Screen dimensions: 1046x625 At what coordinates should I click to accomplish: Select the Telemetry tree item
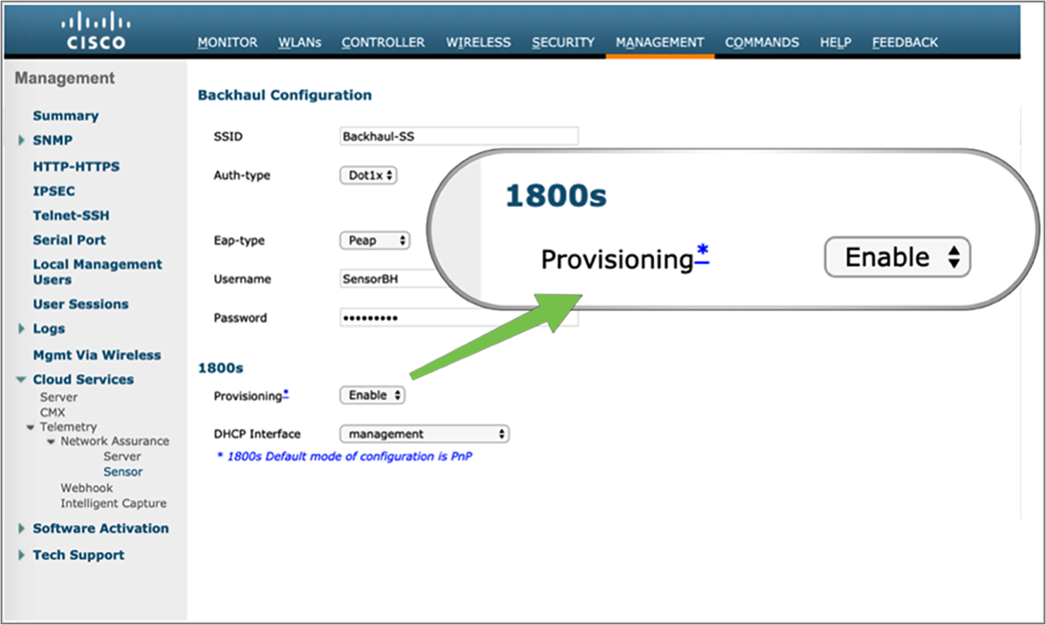(68, 426)
